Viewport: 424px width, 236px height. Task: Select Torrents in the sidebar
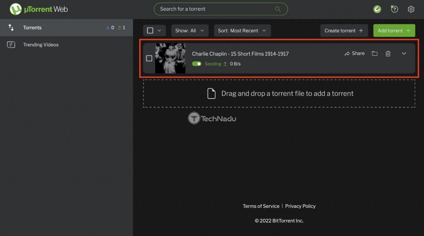click(x=67, y=28)
